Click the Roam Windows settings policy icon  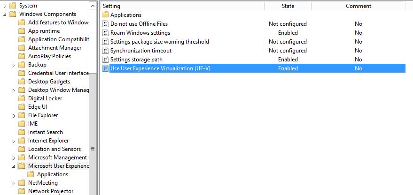(105, 33)
